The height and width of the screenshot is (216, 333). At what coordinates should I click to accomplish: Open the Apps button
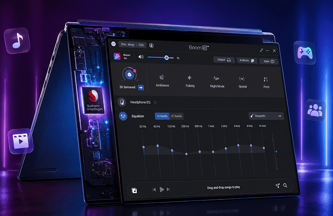[269, 61]
